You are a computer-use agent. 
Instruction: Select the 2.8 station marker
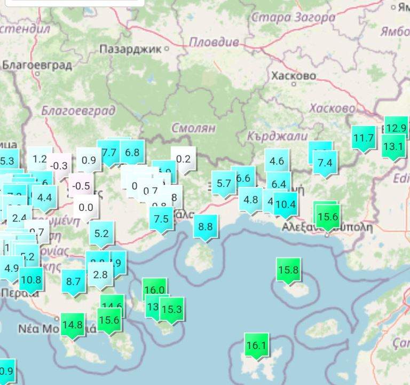(x=100, y=274)
